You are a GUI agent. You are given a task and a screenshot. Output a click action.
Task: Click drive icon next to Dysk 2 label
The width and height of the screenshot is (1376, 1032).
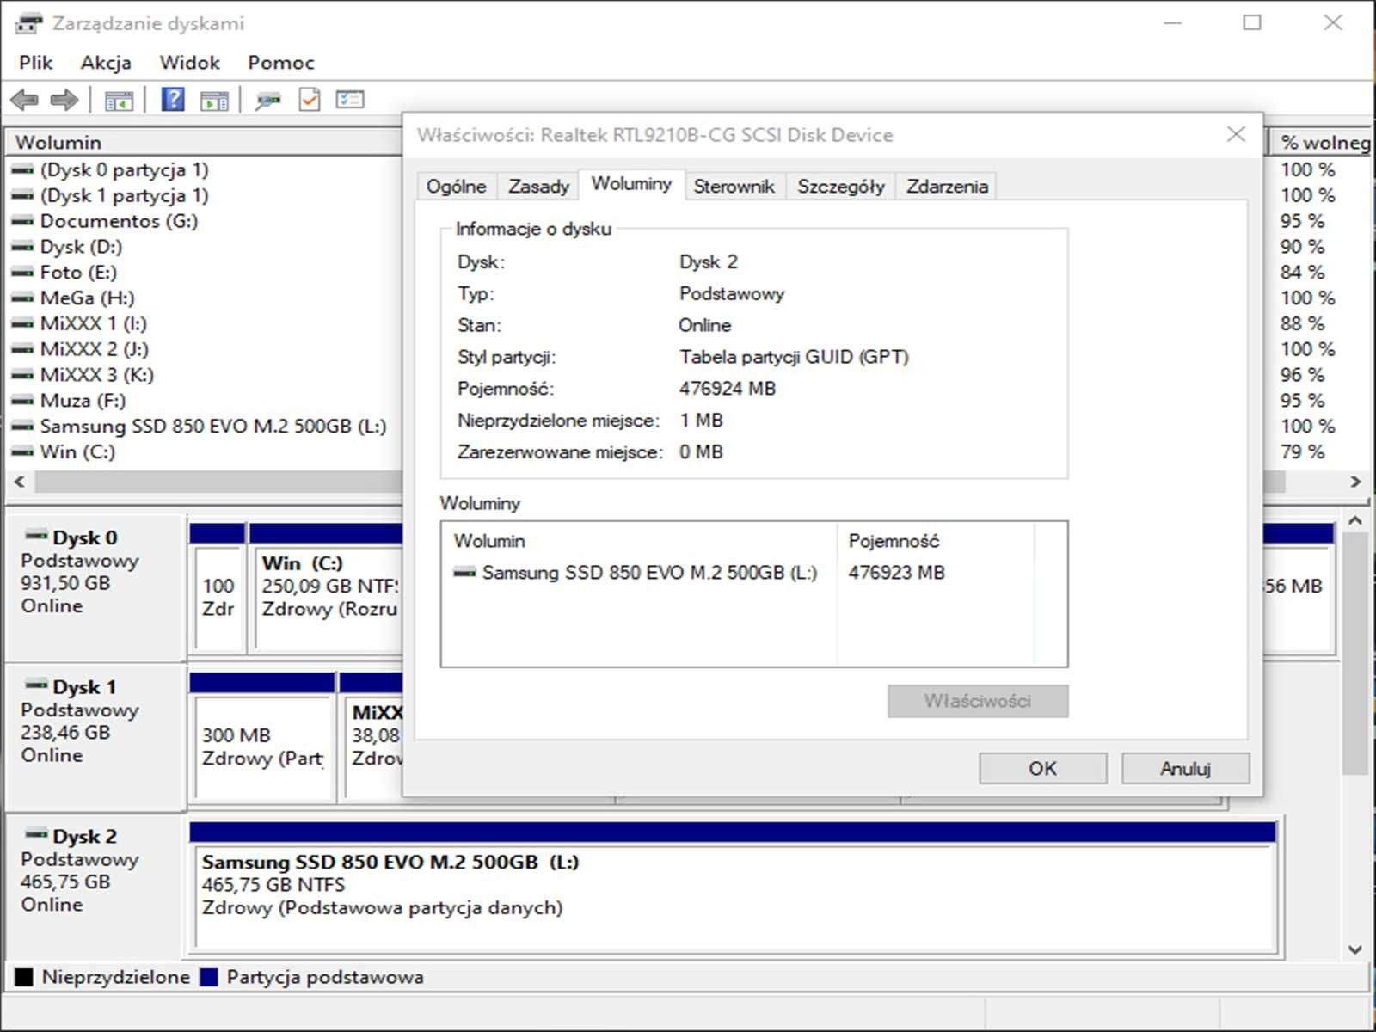pyautogui.click(x=36, y=834)
